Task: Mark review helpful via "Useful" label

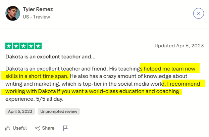Action: [20, 128]
